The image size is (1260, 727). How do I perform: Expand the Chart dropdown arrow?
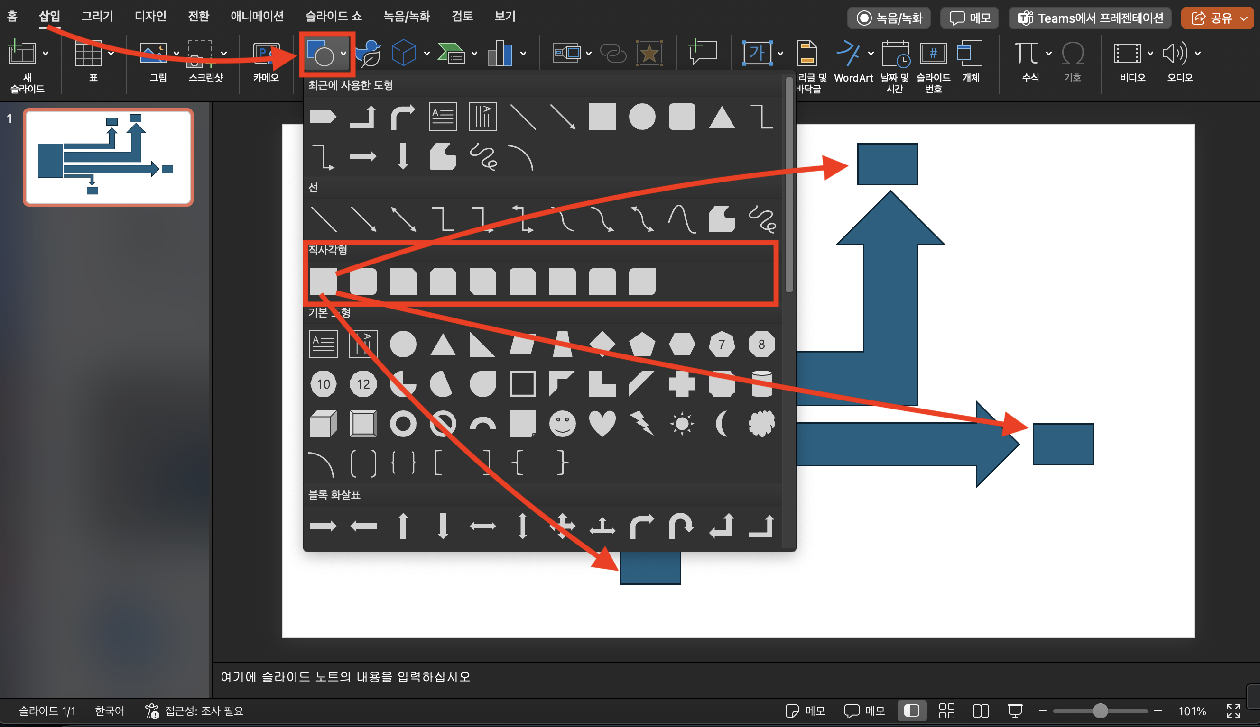click(523, 54)
